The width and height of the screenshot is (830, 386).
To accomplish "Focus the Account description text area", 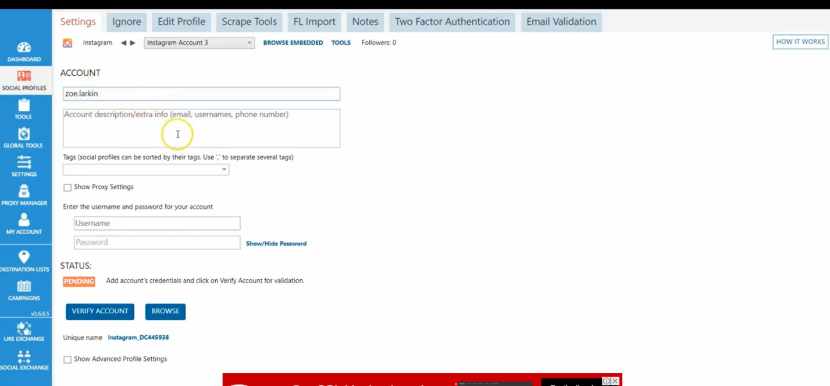I will tap(201, 128).
